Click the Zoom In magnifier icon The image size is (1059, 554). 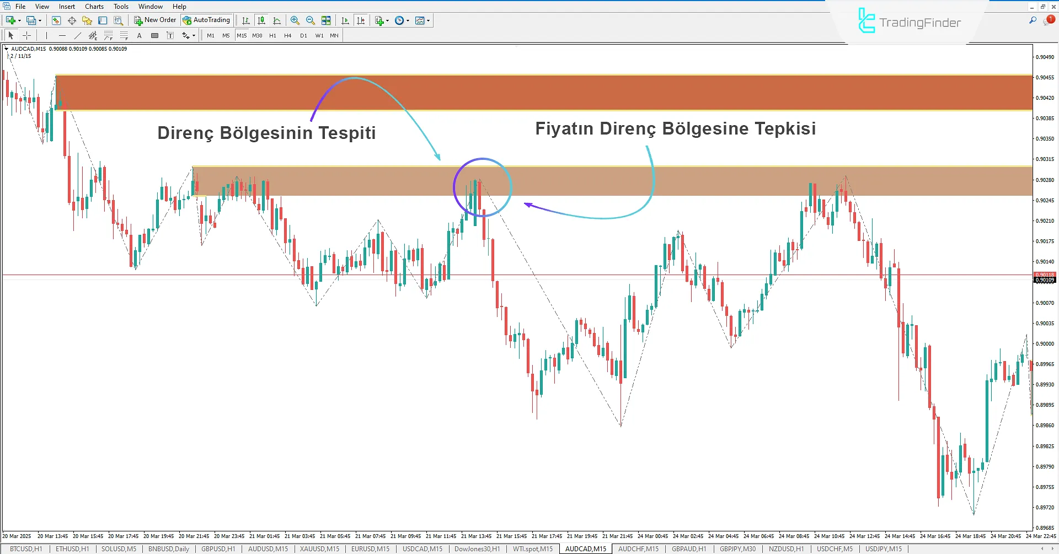coord(295,20)
